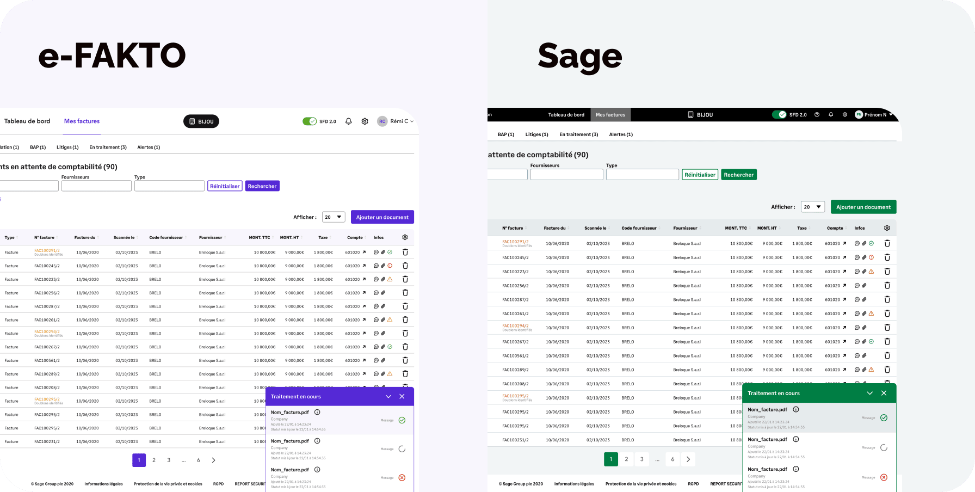Open table column settings gear in Sage
The height and width of the screenshot is (492, 975).
pos(887,228)
